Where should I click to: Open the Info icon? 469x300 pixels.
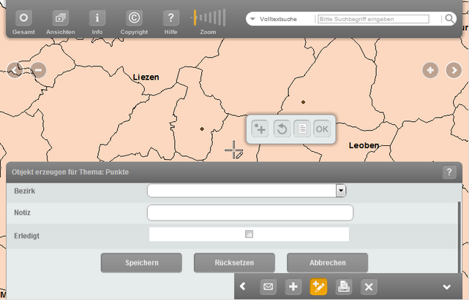(x=97, y=18)
